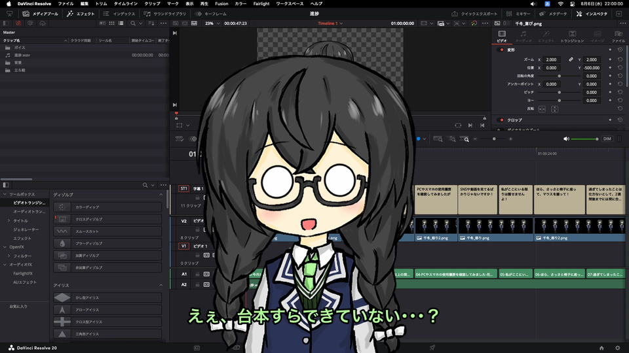The width and height of the screenshot is (629, 353).
Task: Collapse the オーディオFX tree node
Action: pyautogui.click(x=5, y=265)
